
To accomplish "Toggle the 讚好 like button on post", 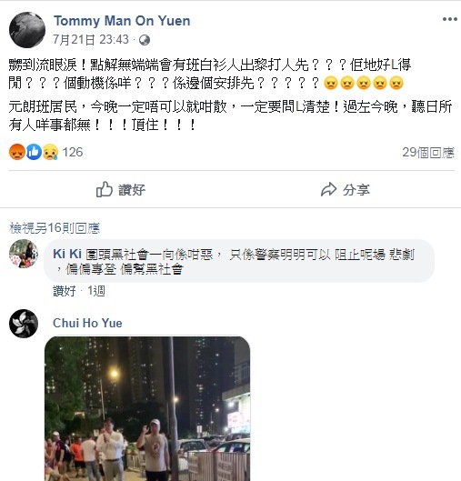I will pyautogui.click(x=121, y=189).
